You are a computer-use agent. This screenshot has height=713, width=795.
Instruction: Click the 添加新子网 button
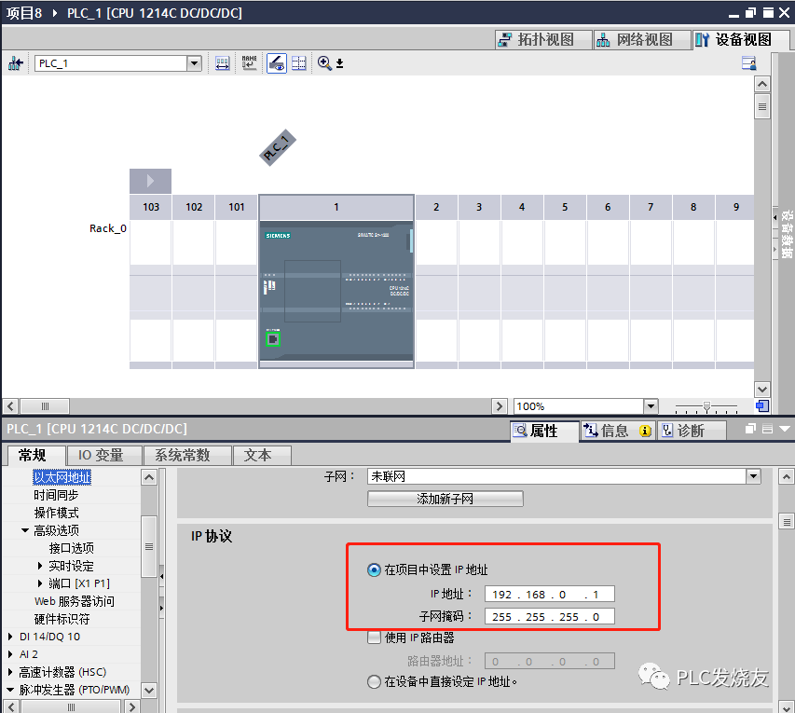click(445, 499)
